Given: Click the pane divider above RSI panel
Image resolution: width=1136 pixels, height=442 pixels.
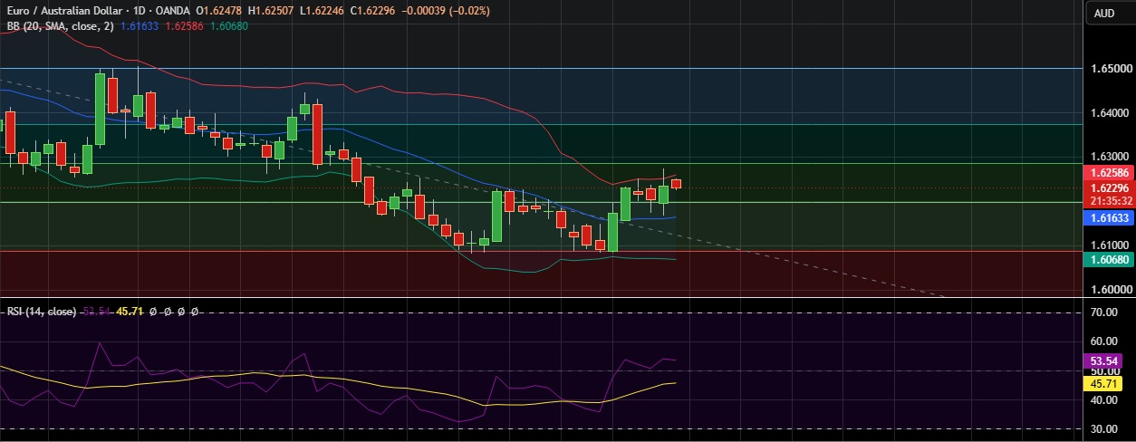Looking at the screenshot, I should [x=542, y=297].
